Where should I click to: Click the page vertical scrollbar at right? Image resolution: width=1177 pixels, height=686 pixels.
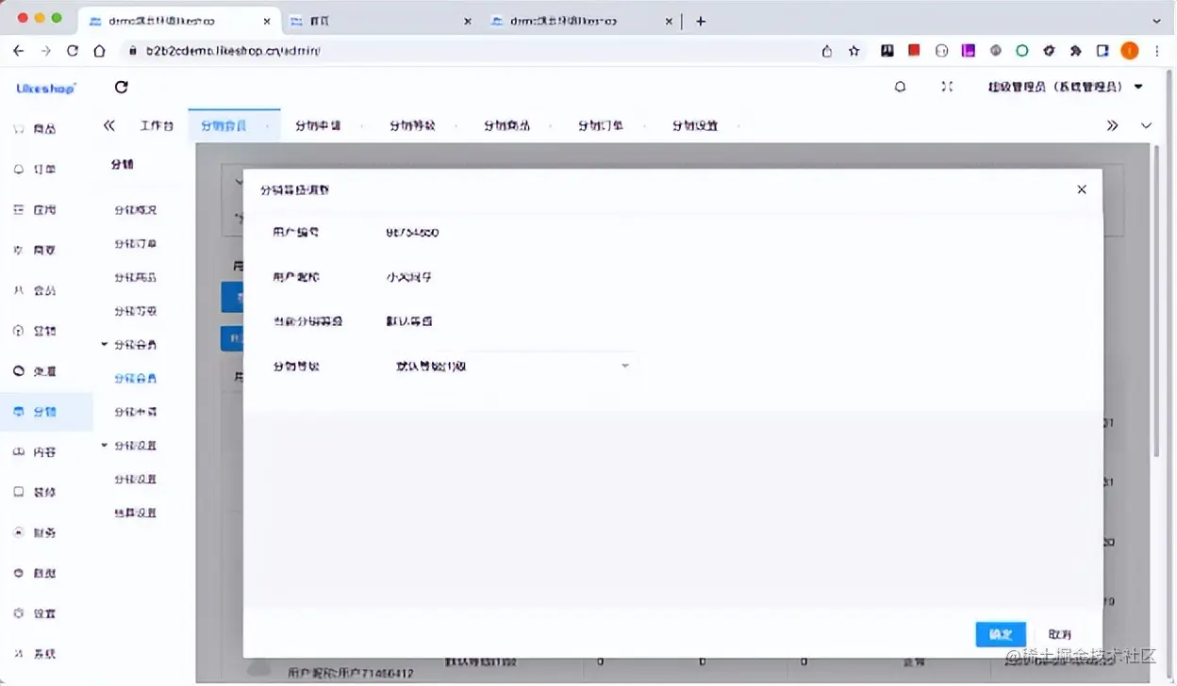[1157, 302]
